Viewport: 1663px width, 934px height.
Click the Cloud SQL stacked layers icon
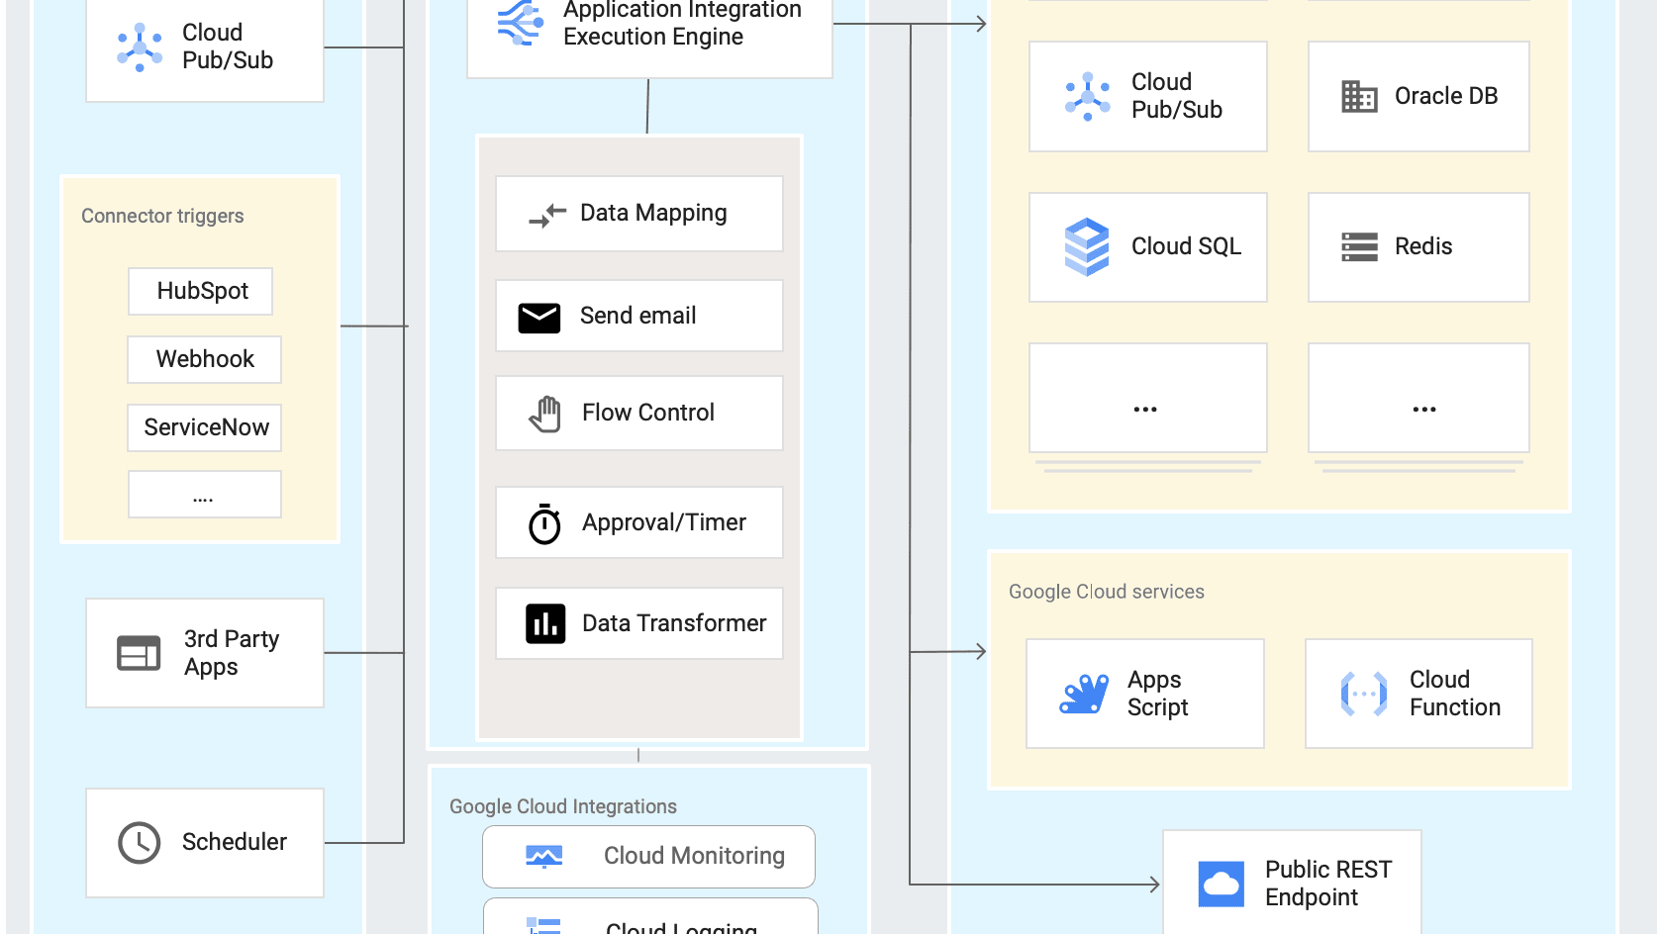1087,246
